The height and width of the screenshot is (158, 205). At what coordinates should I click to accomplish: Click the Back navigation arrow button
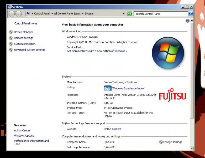point(12,14)
